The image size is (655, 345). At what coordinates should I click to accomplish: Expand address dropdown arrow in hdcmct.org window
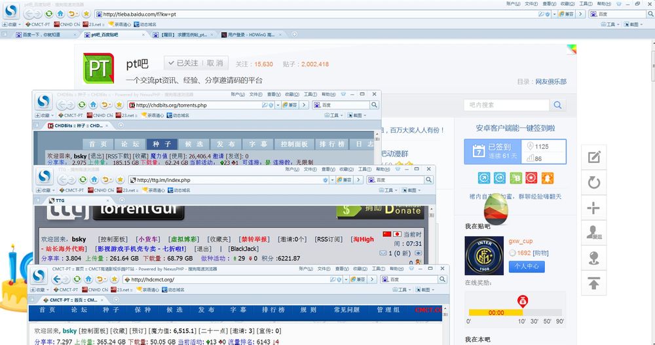346,279
